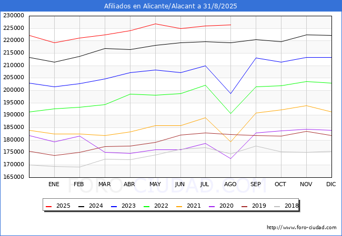Viewport: 342px width, 236px height.
Task: Click the 2022 green line's August dip
Action: click(230, 113)
